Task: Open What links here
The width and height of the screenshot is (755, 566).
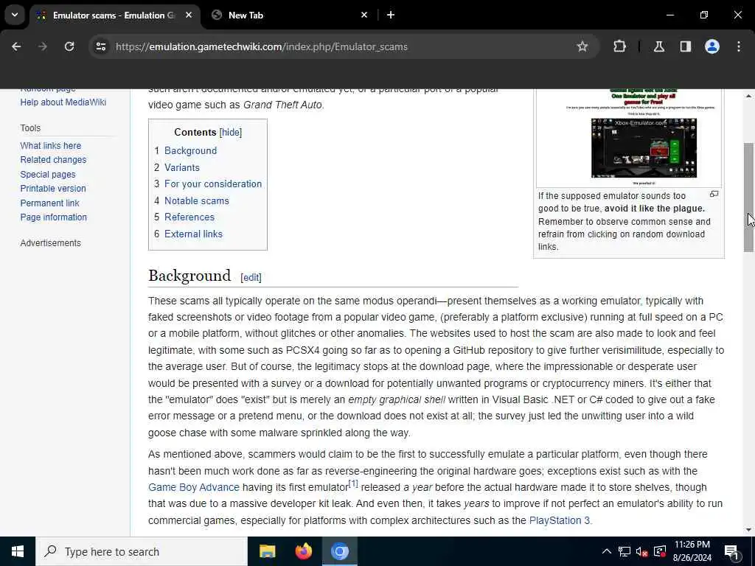Action: pyautogui.click(x=51, y=145)
